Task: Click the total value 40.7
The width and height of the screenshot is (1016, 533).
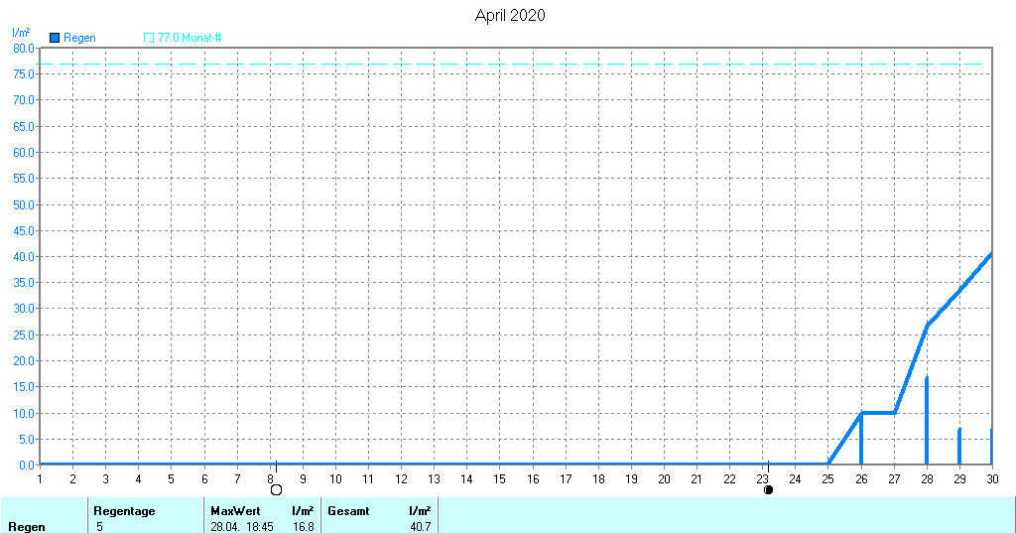Action: tap(419, 526)
